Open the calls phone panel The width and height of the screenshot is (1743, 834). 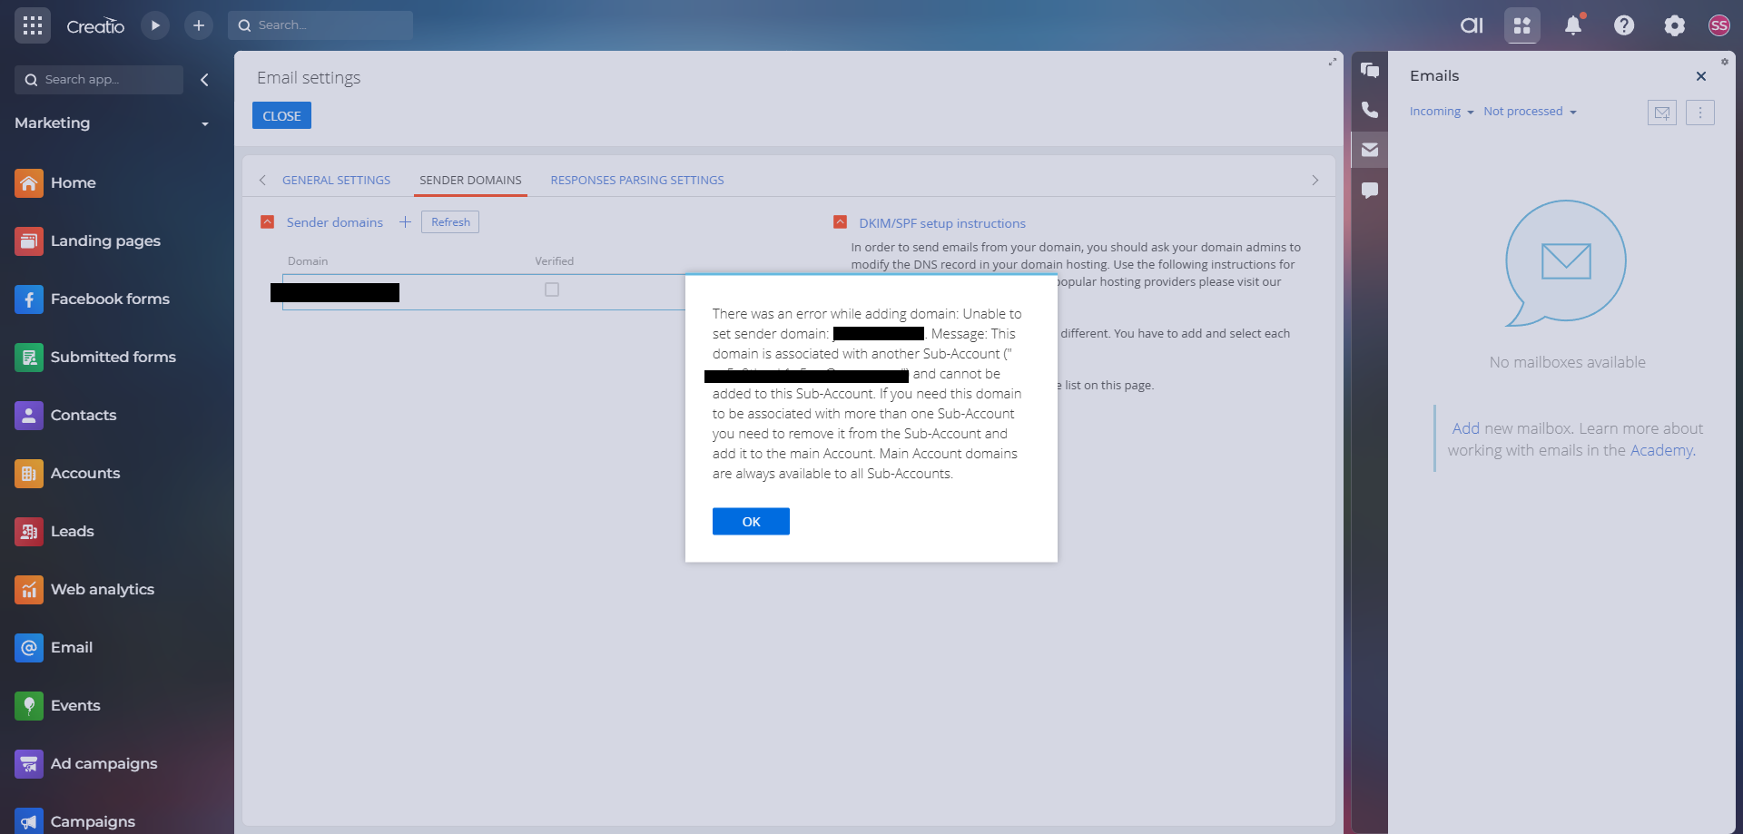pos(1370,110)
